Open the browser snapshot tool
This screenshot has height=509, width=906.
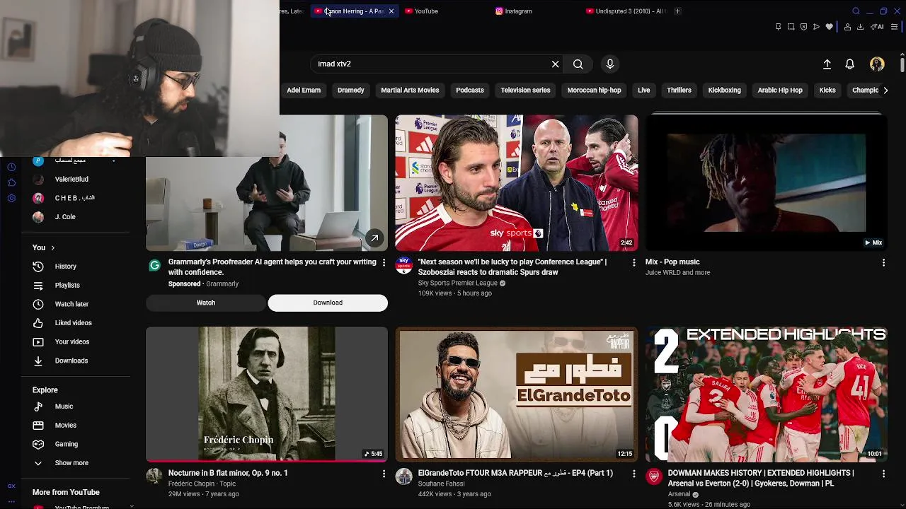tap(791, 27)
